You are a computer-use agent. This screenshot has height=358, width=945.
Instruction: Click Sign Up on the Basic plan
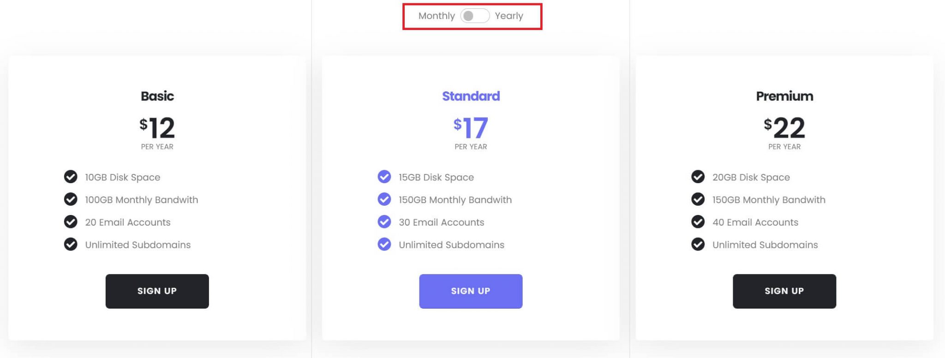(x=157, y=291)
